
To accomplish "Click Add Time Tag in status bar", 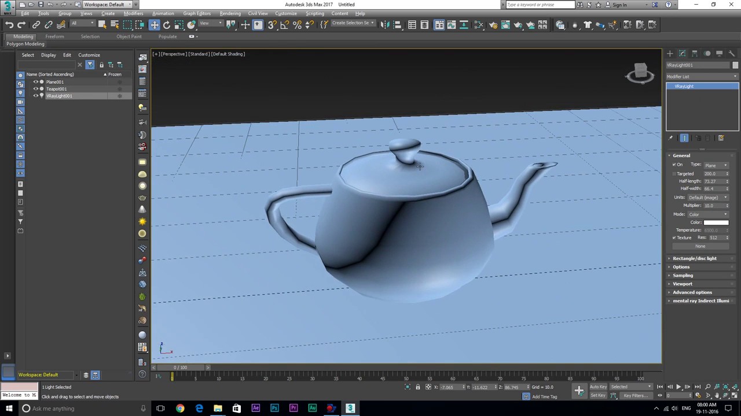I will pos(544,396).
